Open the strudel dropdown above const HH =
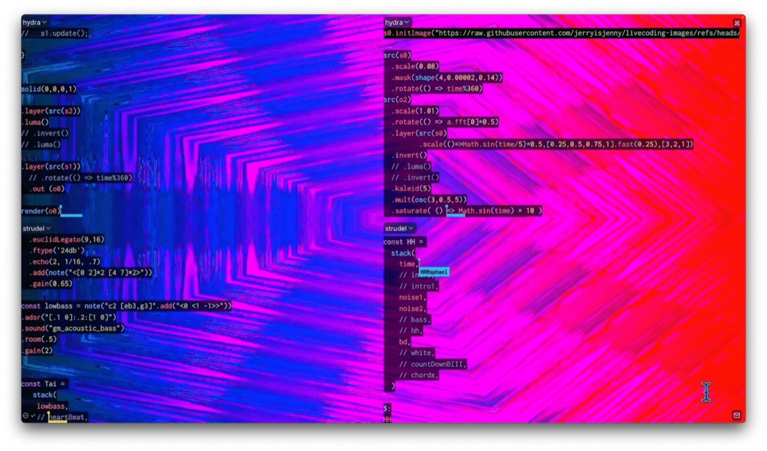The image size is (767, 451). point(399,228)
